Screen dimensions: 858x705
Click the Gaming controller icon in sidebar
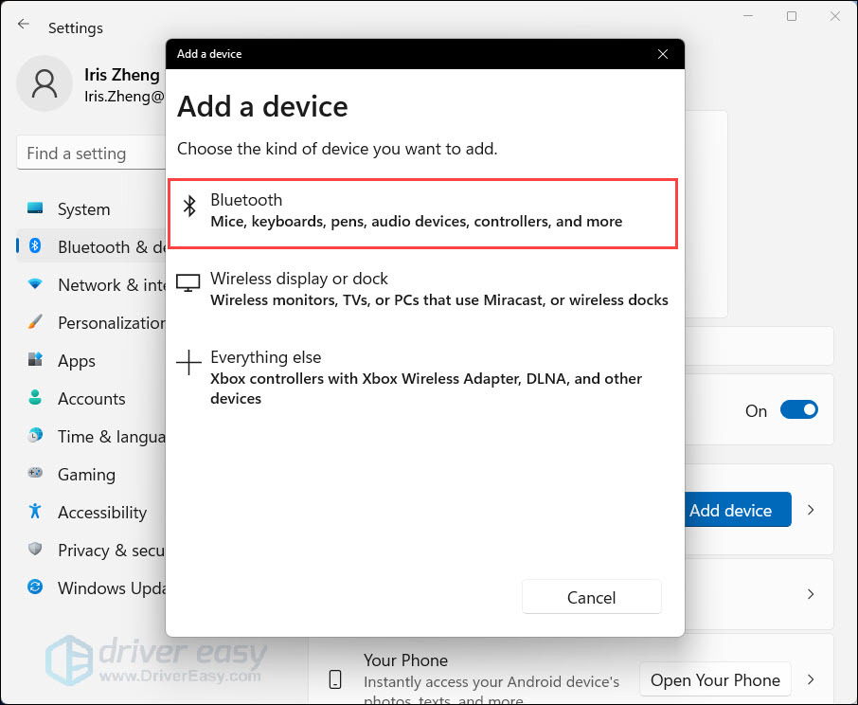(36, 474)
